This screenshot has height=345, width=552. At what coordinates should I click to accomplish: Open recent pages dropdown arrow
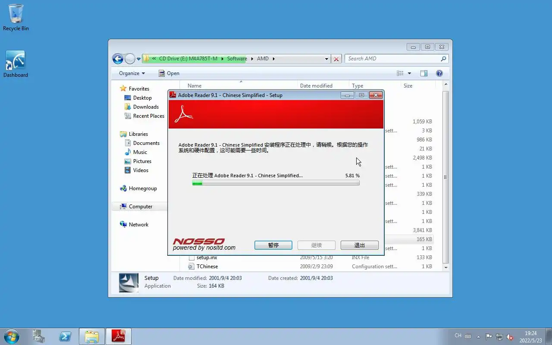pos(138,59)
